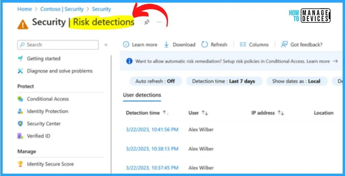The width and height of the screenshot is (345, 176).
Task: Click the Columns list icon
Action: (x=243, y=45)
